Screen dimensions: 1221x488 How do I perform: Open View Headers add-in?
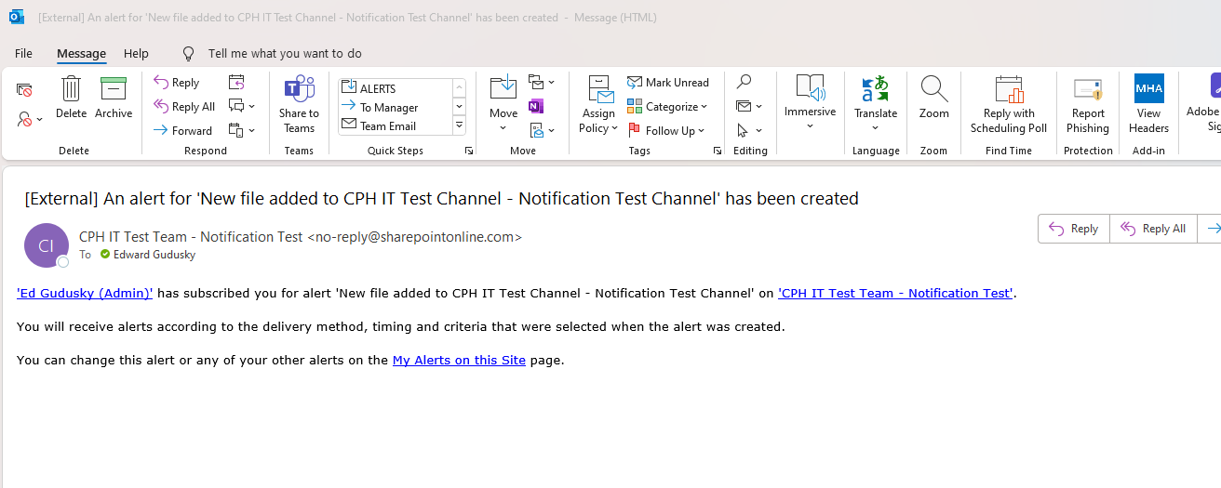coord(1148,105)
